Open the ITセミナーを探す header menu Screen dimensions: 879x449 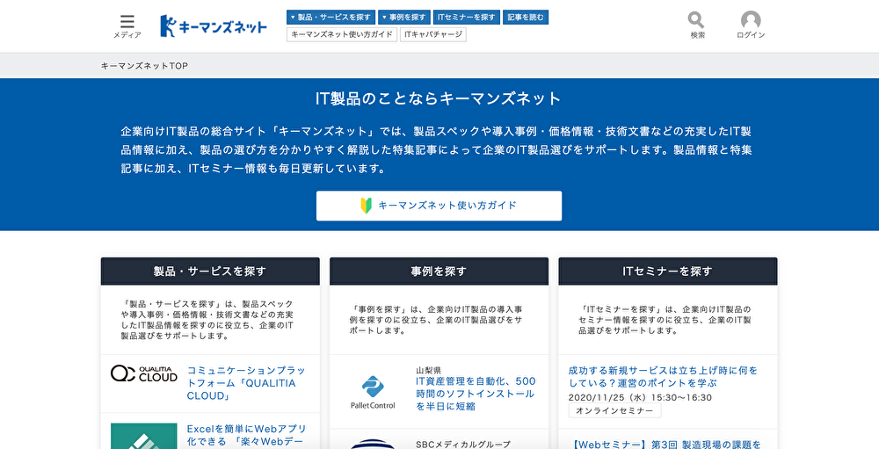tap(468, 18)
